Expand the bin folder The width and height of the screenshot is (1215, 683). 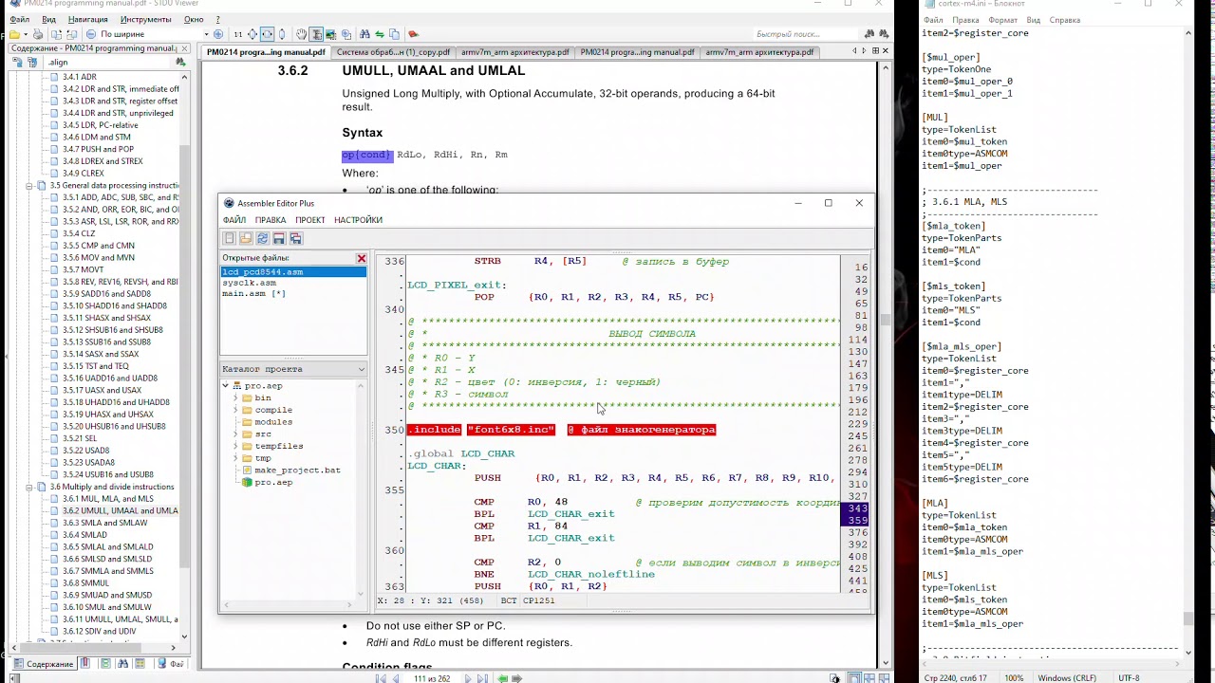click(x=235, y=398)
